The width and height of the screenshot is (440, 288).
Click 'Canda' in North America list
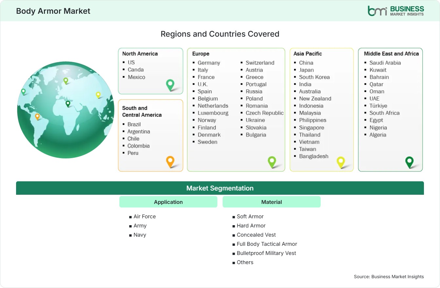[136, 69]
